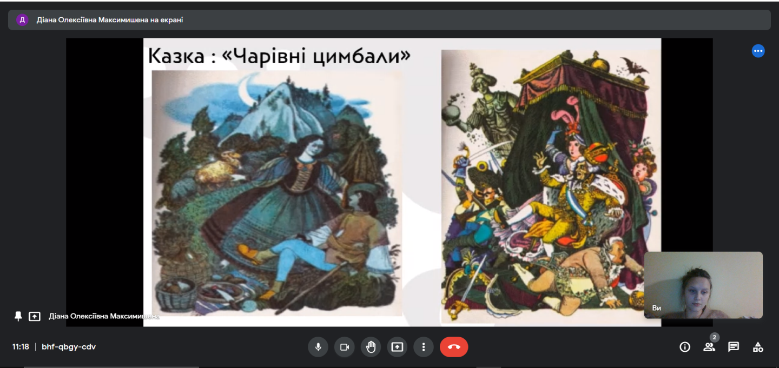The height and width of the screenshot is (368, 779).
Task: Leave the call with red hang-up button
Action: click(x=454, y=347)
